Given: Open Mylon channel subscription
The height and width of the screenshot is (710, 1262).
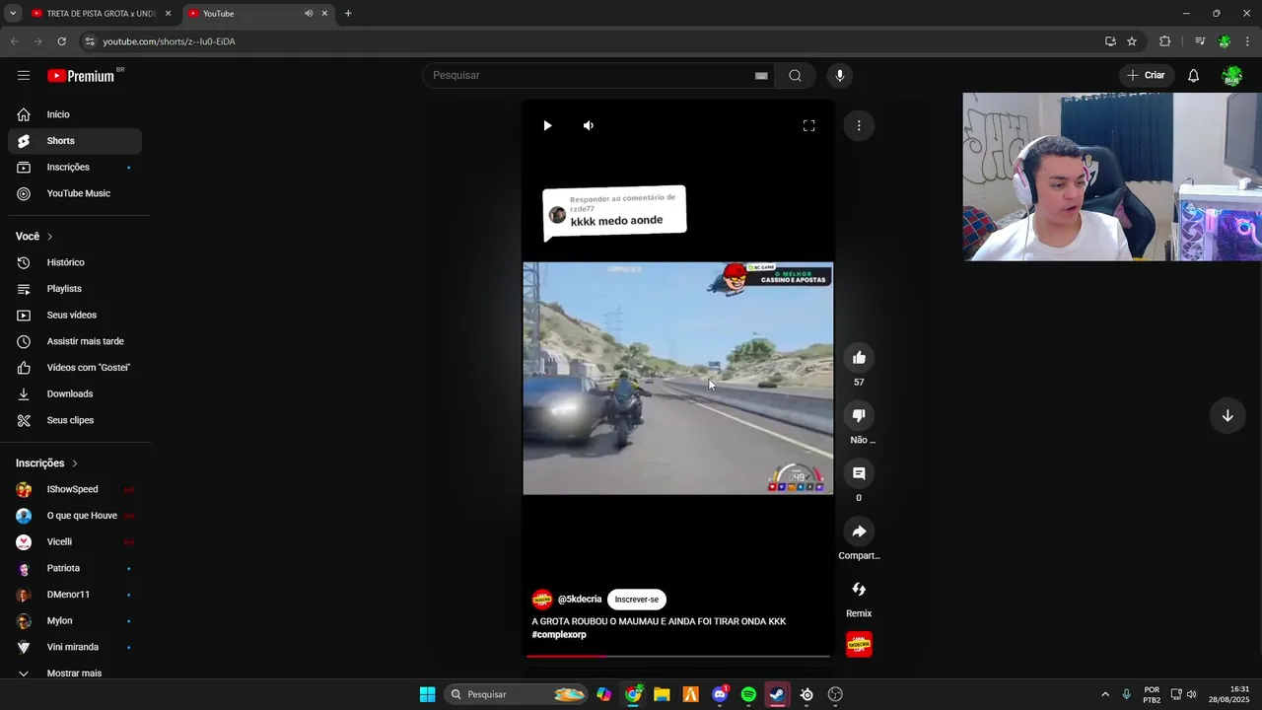Looking at the screenshot, I should [x=75, y=621].
